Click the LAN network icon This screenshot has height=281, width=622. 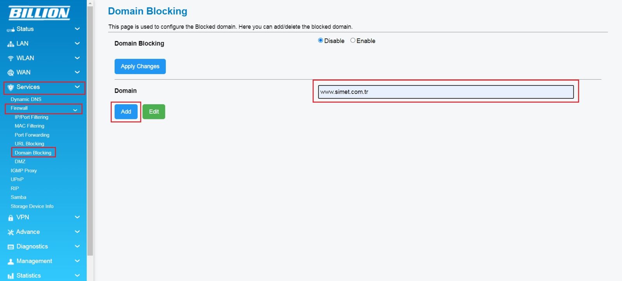pyautogui.click(x=10, y=44)
